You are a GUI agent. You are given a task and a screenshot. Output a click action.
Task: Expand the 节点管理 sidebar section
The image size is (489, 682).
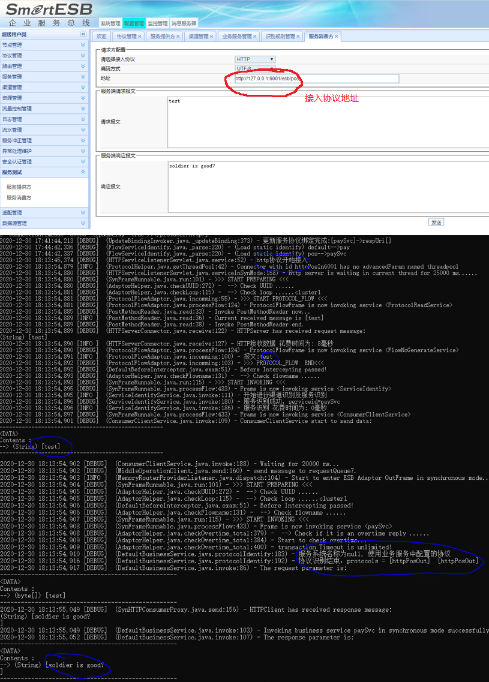point(83,45)
